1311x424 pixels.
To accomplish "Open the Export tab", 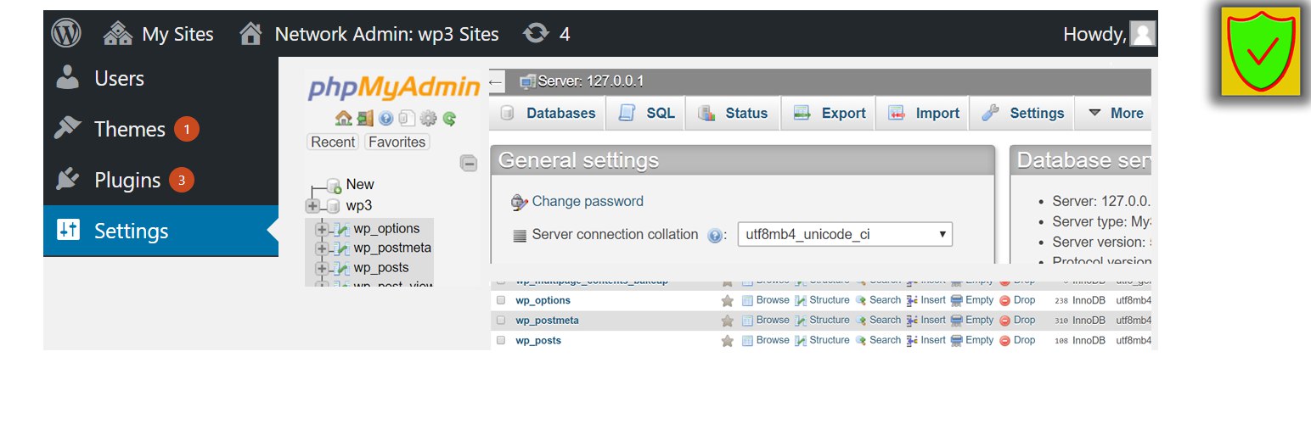I will tap(830, 114).
